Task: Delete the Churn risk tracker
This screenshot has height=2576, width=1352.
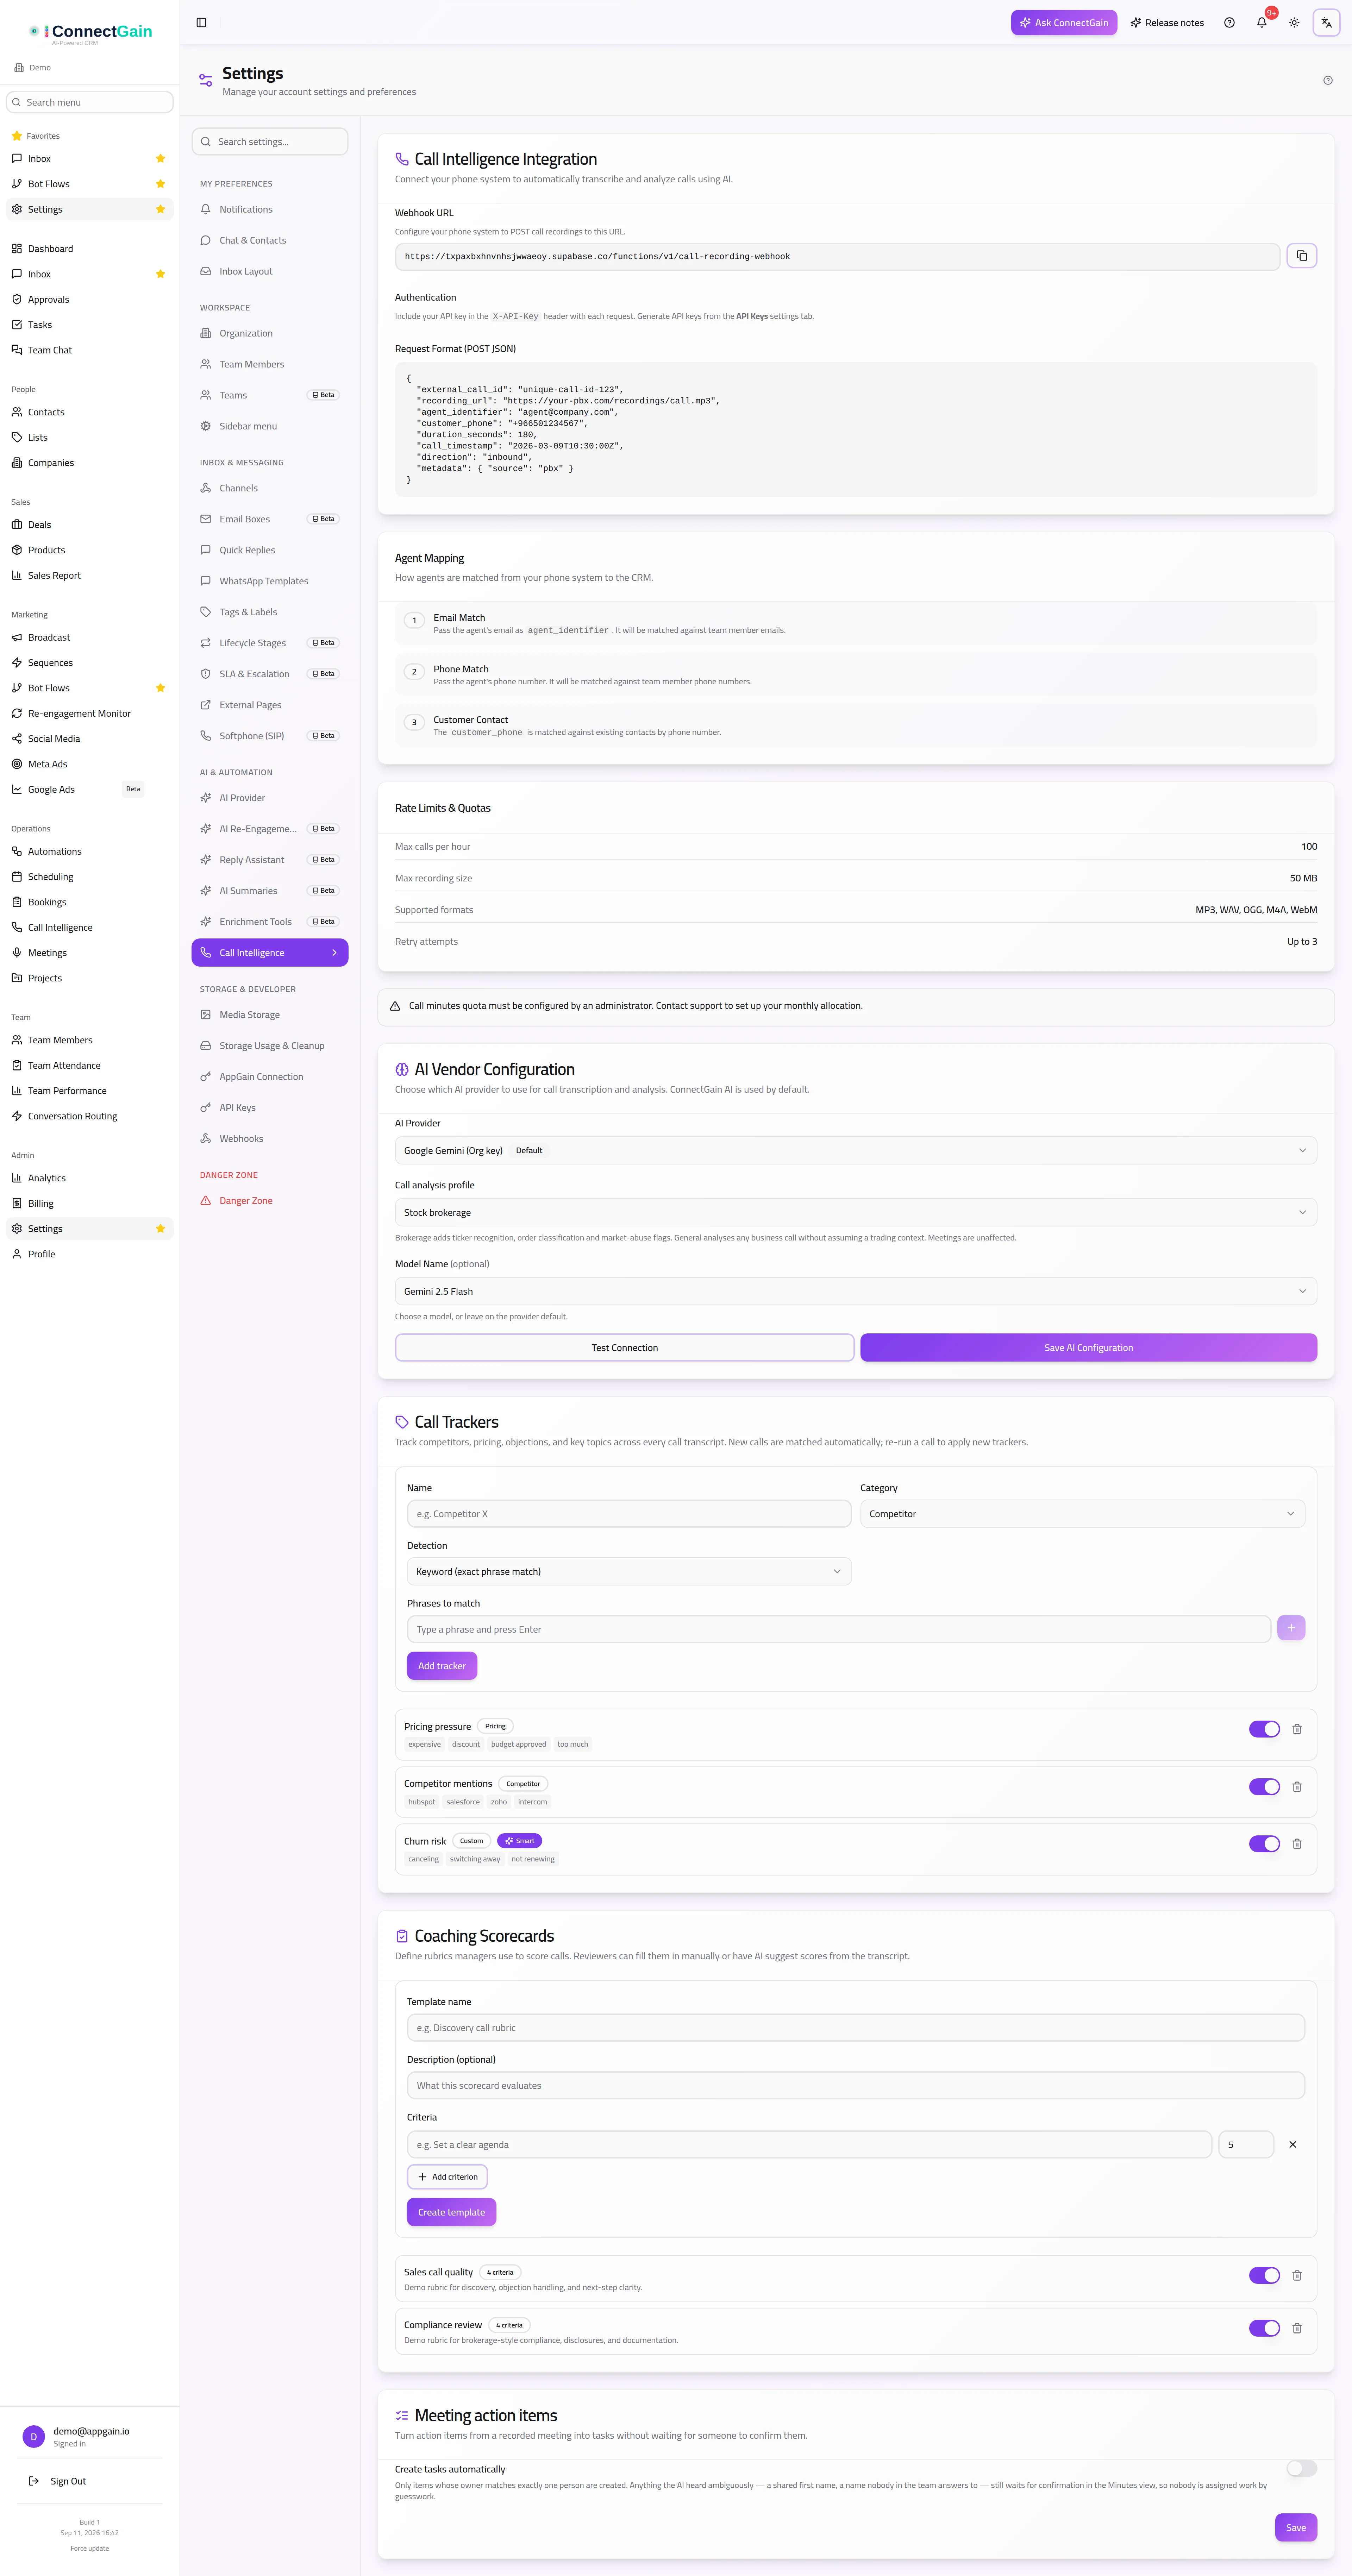Action: (1297, 1844)
